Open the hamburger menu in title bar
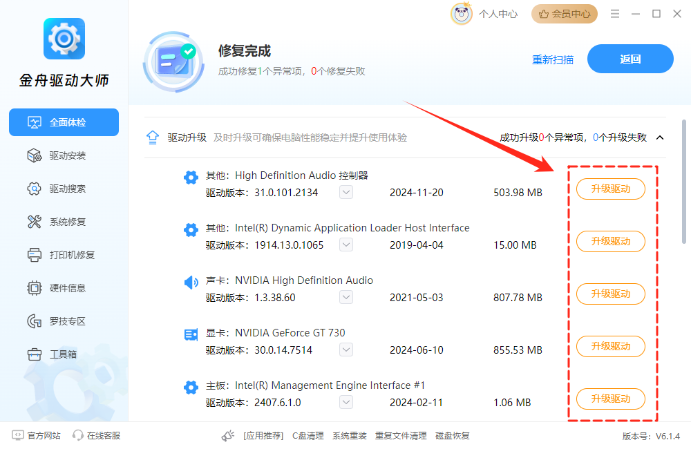This screenshot has width=691, height=449. [615, 14]
